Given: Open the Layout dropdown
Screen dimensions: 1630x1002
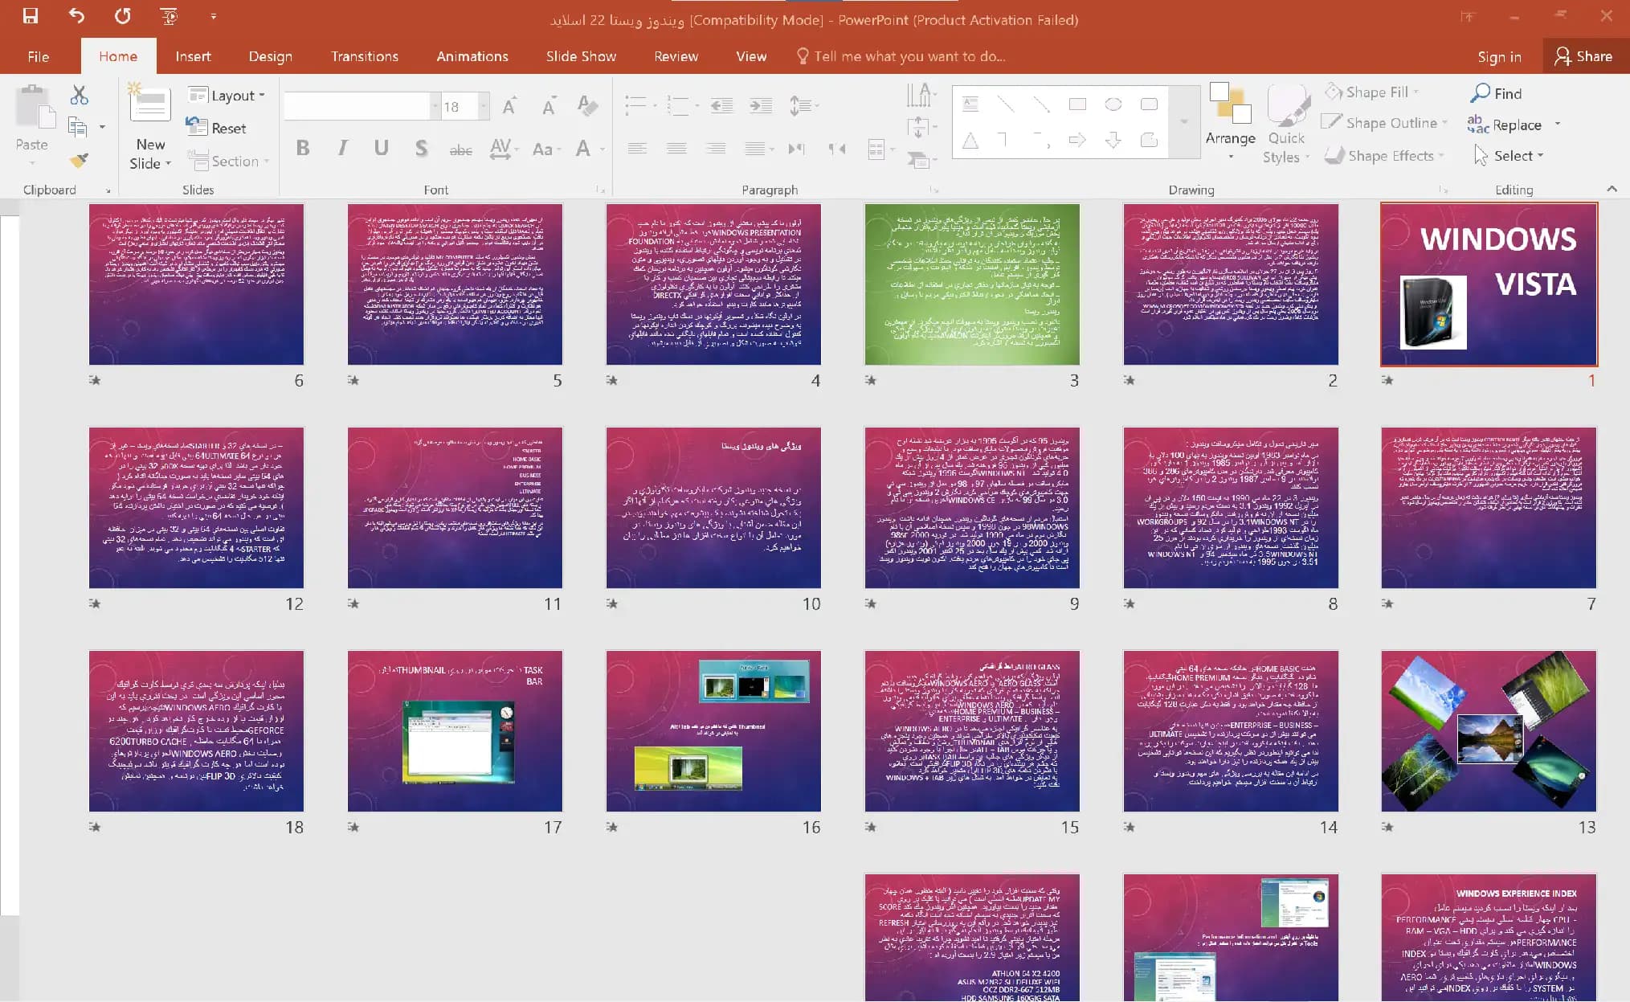Looking at the screenshot, I should pos(227,96).
